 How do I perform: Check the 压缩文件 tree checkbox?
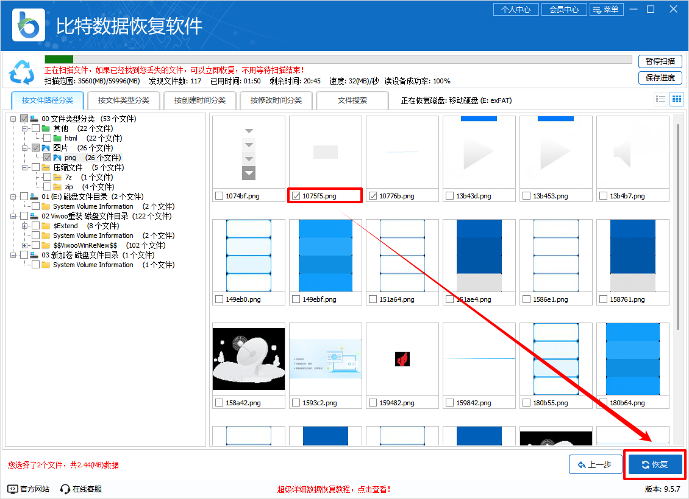pyautogui.click(x=36, y=167)
